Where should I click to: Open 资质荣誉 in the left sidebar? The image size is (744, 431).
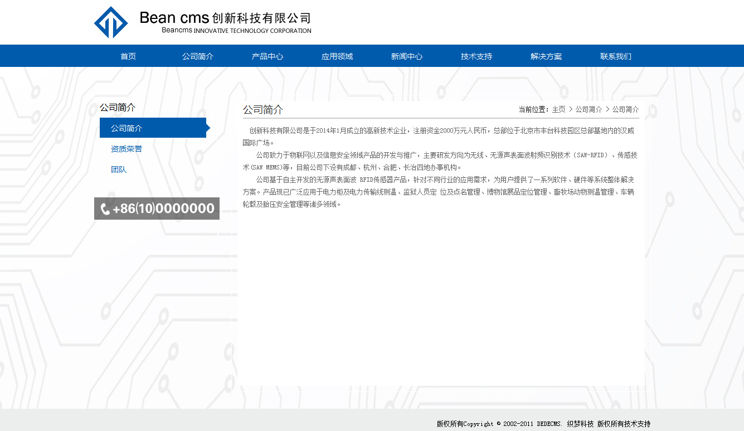127,149
